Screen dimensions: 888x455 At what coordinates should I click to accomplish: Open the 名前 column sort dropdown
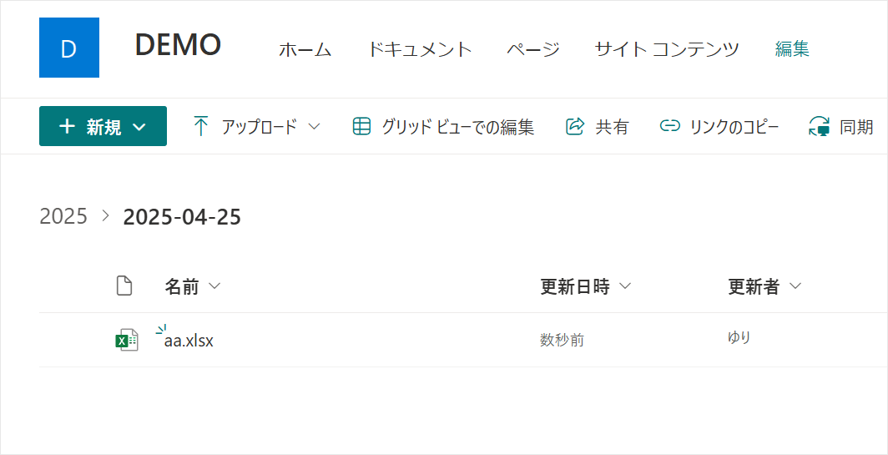(x=214, y=286)
